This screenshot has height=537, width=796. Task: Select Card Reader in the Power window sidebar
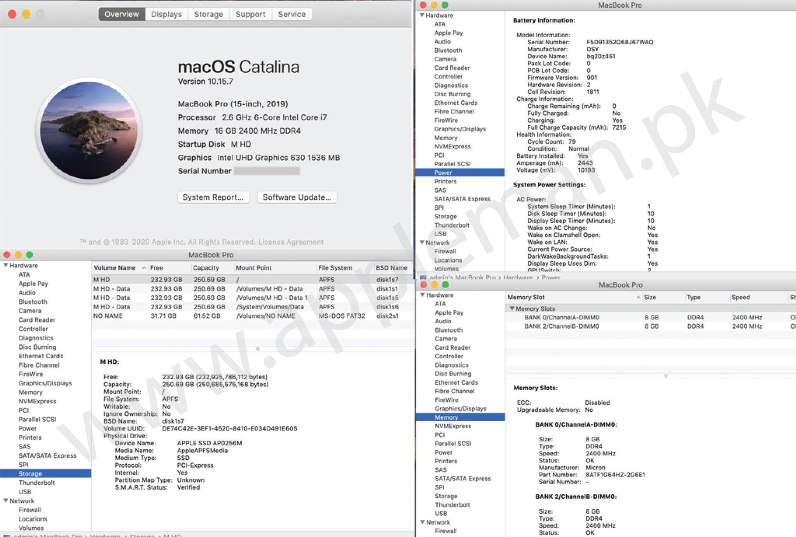tap(452, 68)
